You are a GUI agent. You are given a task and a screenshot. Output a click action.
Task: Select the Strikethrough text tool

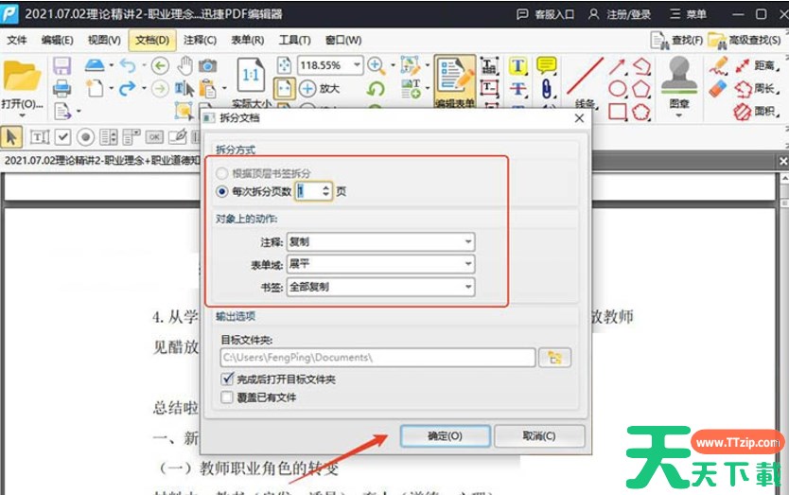(x=517, y=89)
